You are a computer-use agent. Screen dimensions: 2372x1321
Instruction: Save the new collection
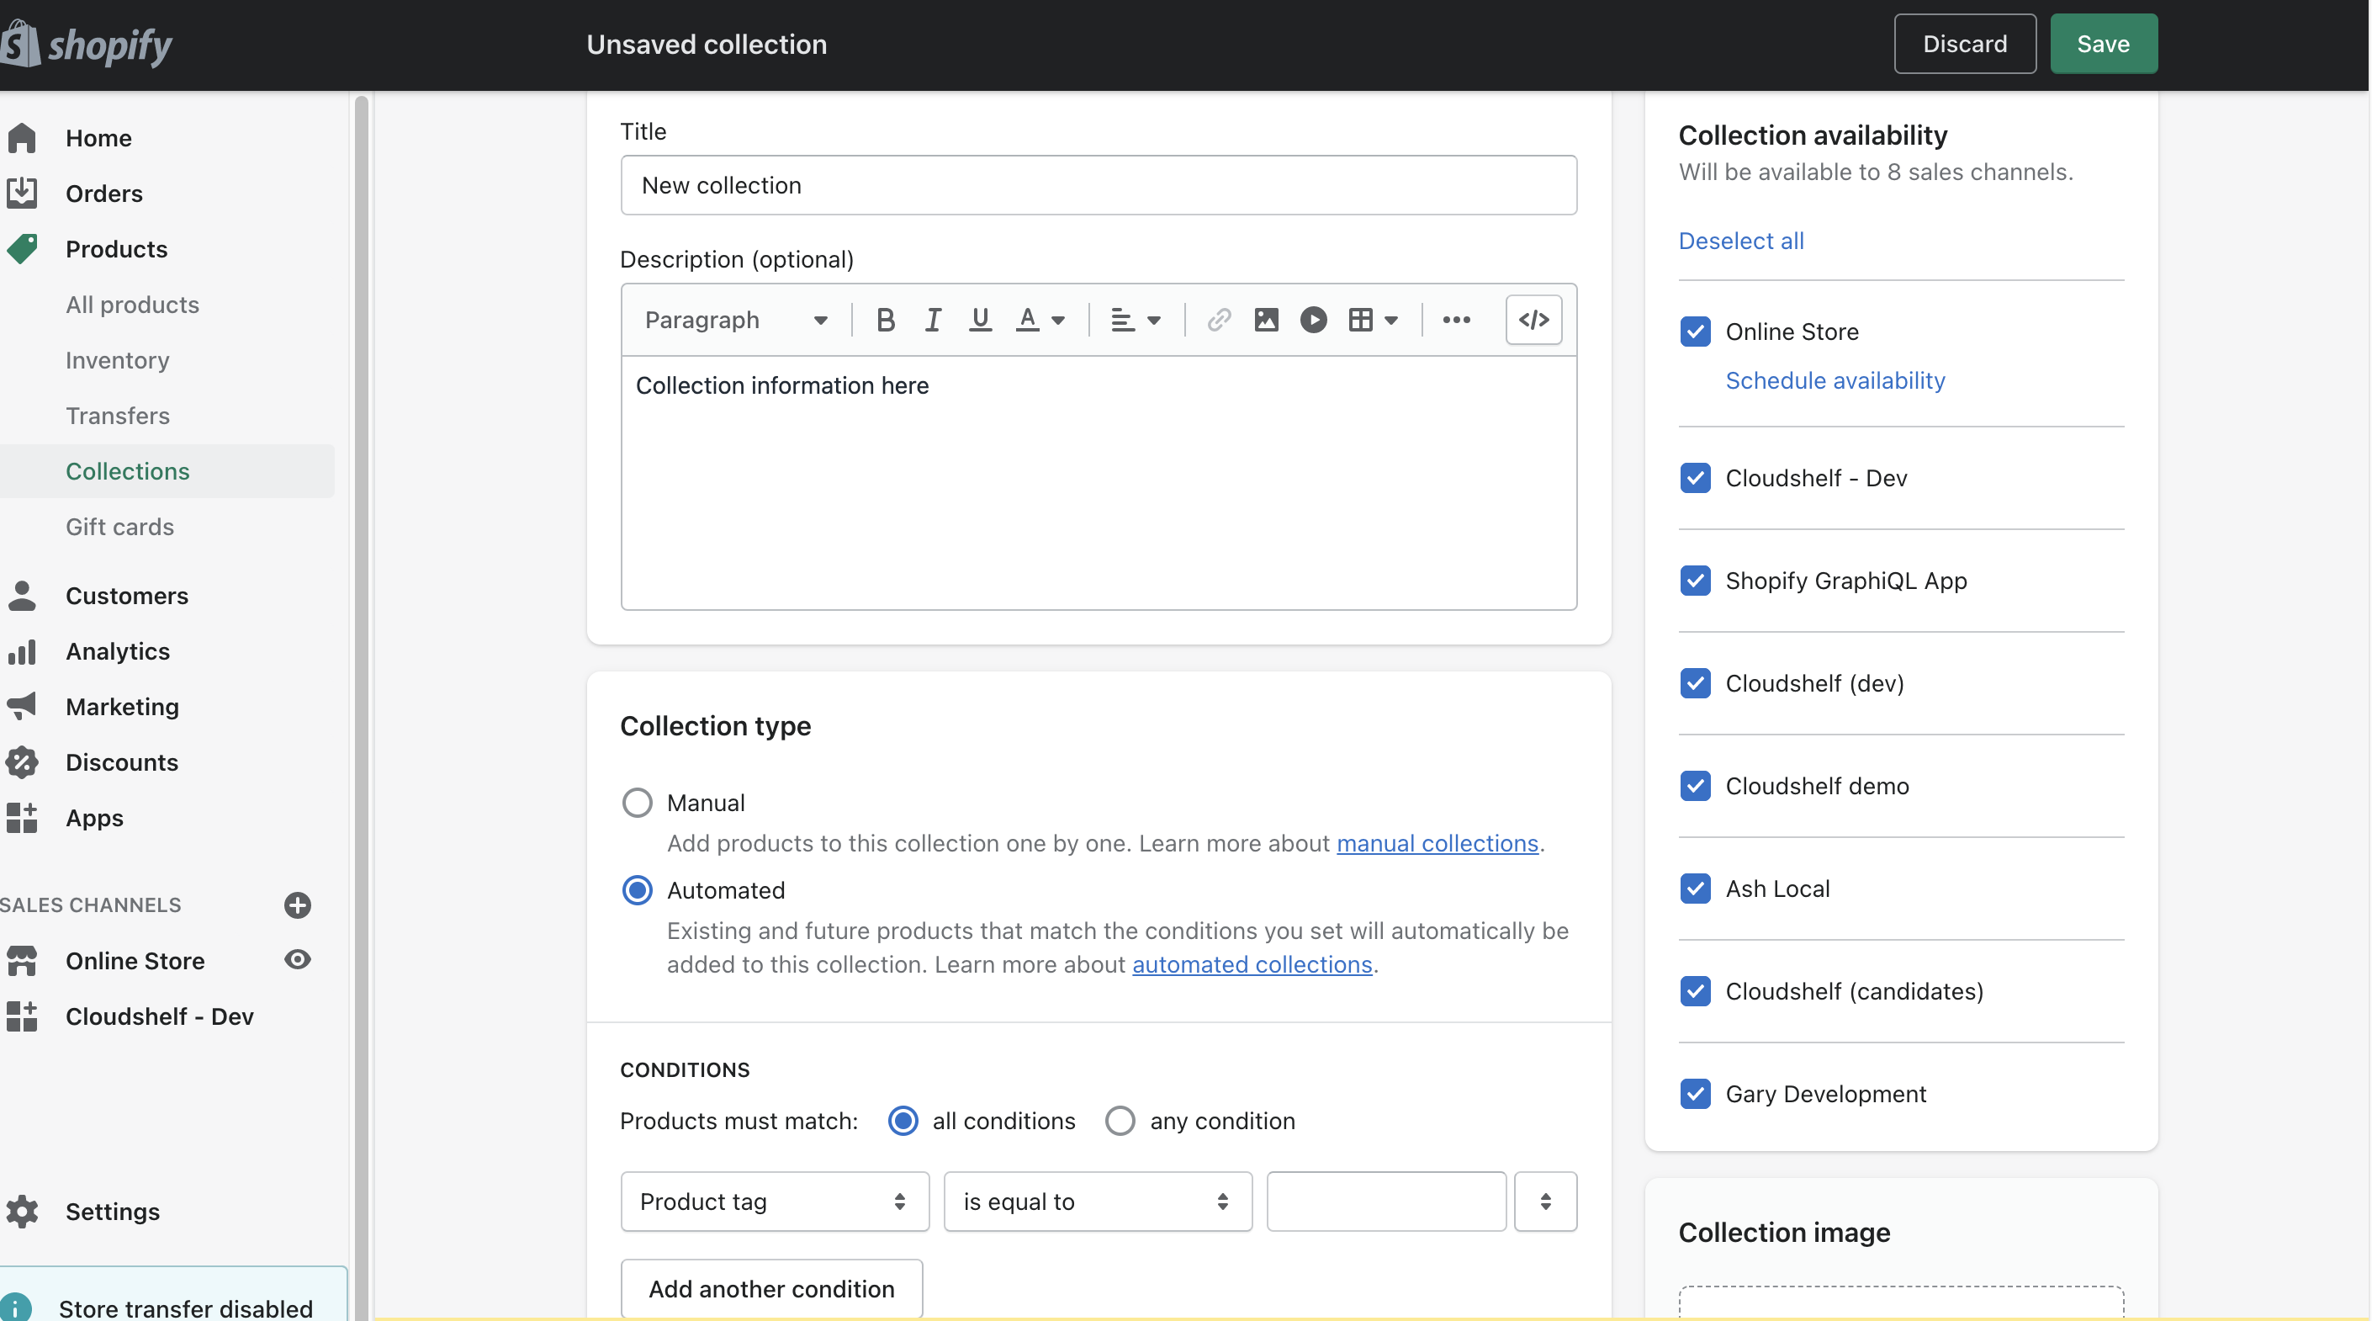(2103, 45)
